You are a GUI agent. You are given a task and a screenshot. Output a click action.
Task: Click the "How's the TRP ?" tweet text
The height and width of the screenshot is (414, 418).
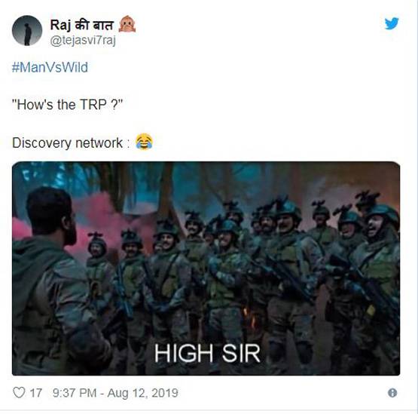click(67, 104)
